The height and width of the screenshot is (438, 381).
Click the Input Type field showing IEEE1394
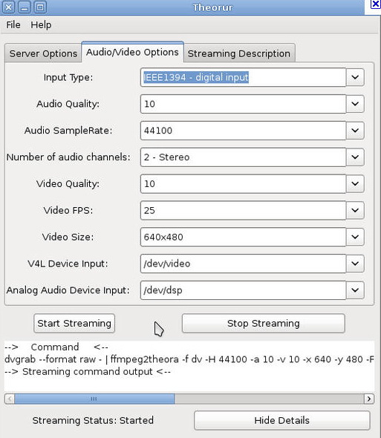(243, 77)
